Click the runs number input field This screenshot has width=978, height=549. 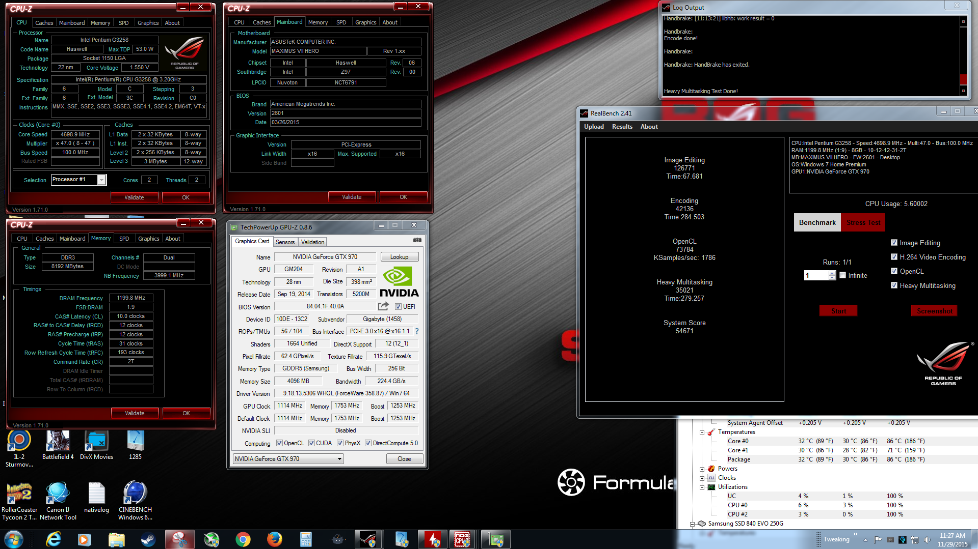(x=816, y=275)
